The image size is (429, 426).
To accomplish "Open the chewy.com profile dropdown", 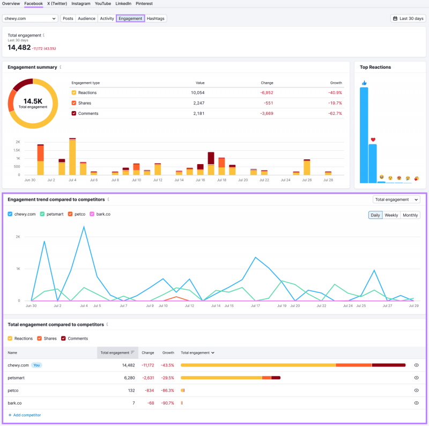I will click(x=30, y=18).
